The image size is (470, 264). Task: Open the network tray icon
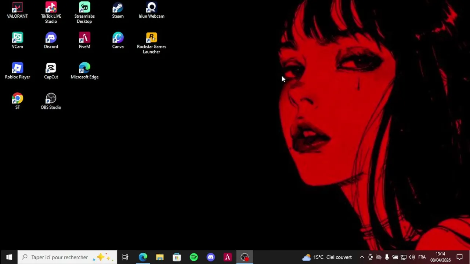point(404,257)
